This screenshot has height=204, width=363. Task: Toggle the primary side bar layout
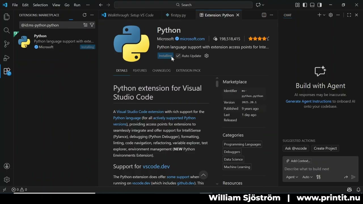click(305, 5)
